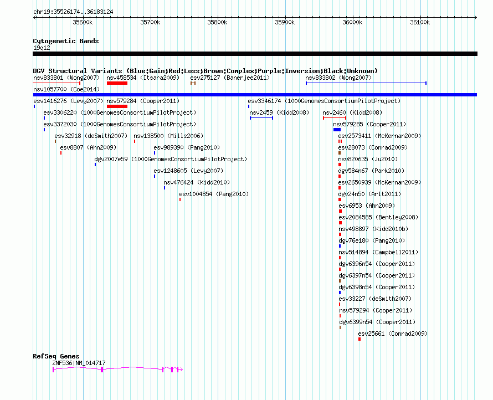
Task: Select esv1004854 (Pang2010) label
Action: click(x=214, y=194)
